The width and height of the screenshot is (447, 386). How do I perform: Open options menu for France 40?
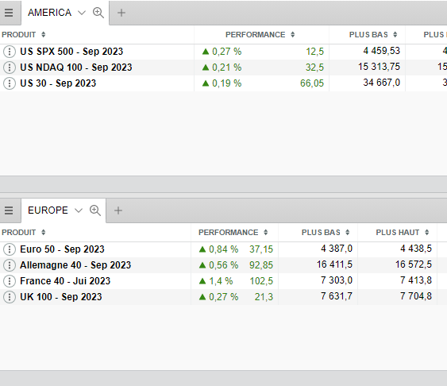click(10, 281)
